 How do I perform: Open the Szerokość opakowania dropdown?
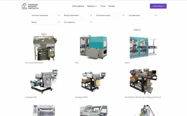(x=45, y=15)
